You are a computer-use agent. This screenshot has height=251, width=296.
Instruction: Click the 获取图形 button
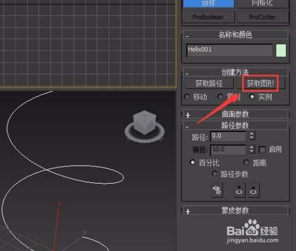coord(260,83)
